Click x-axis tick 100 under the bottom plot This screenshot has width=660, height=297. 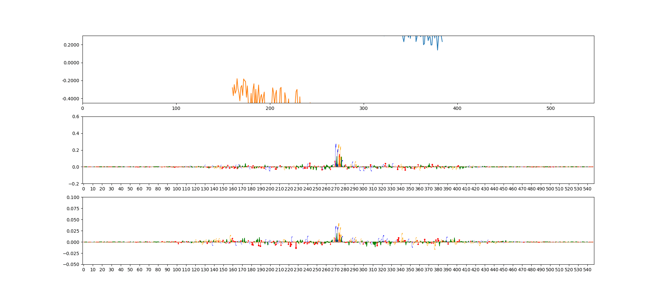(x=177, y=270)
